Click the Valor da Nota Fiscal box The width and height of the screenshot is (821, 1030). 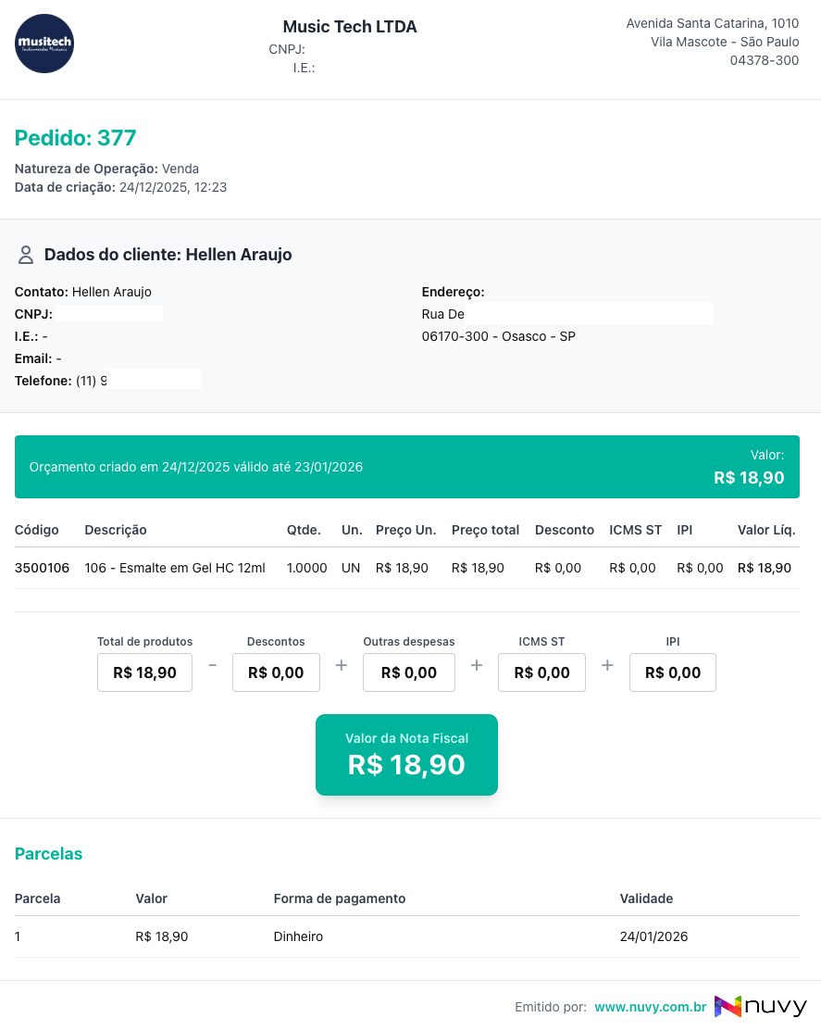(406, 754)
